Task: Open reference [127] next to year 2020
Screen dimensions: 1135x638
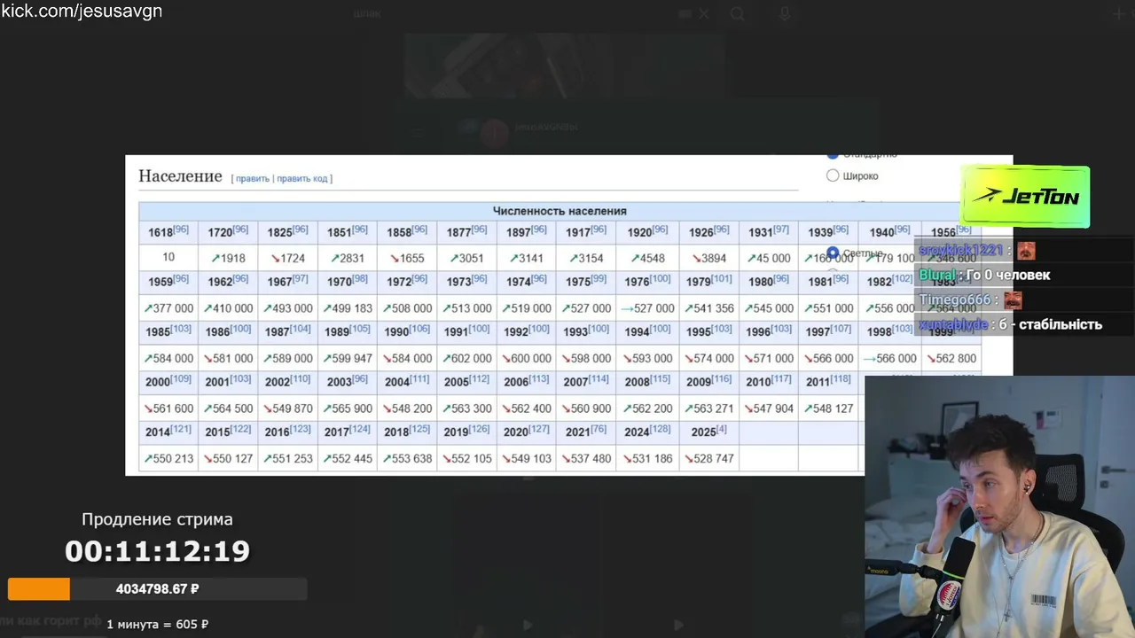Action: [539, 429]
